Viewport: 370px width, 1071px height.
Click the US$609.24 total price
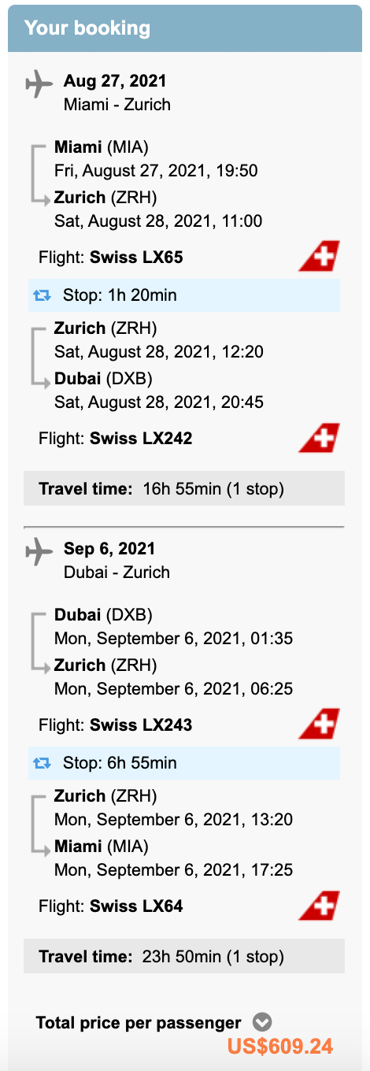point(280,1046)
